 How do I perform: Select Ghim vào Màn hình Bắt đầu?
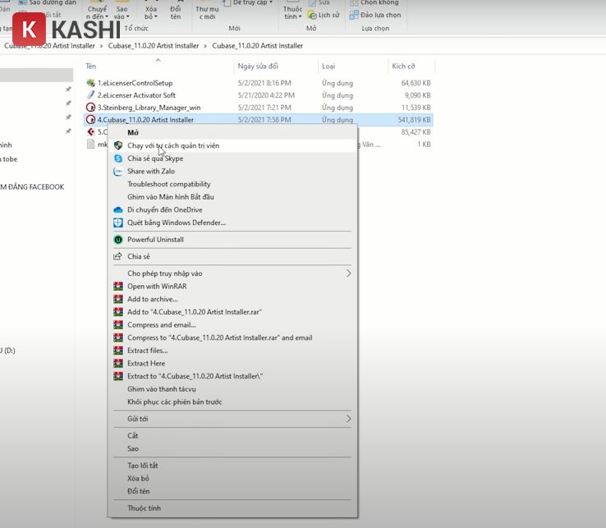point(233,197)
